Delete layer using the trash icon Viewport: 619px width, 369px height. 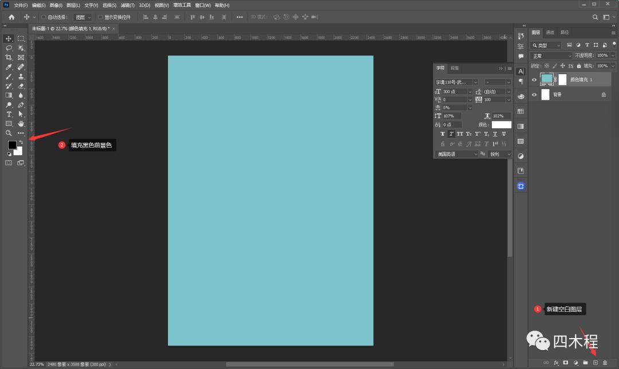[x=605, y=363]
